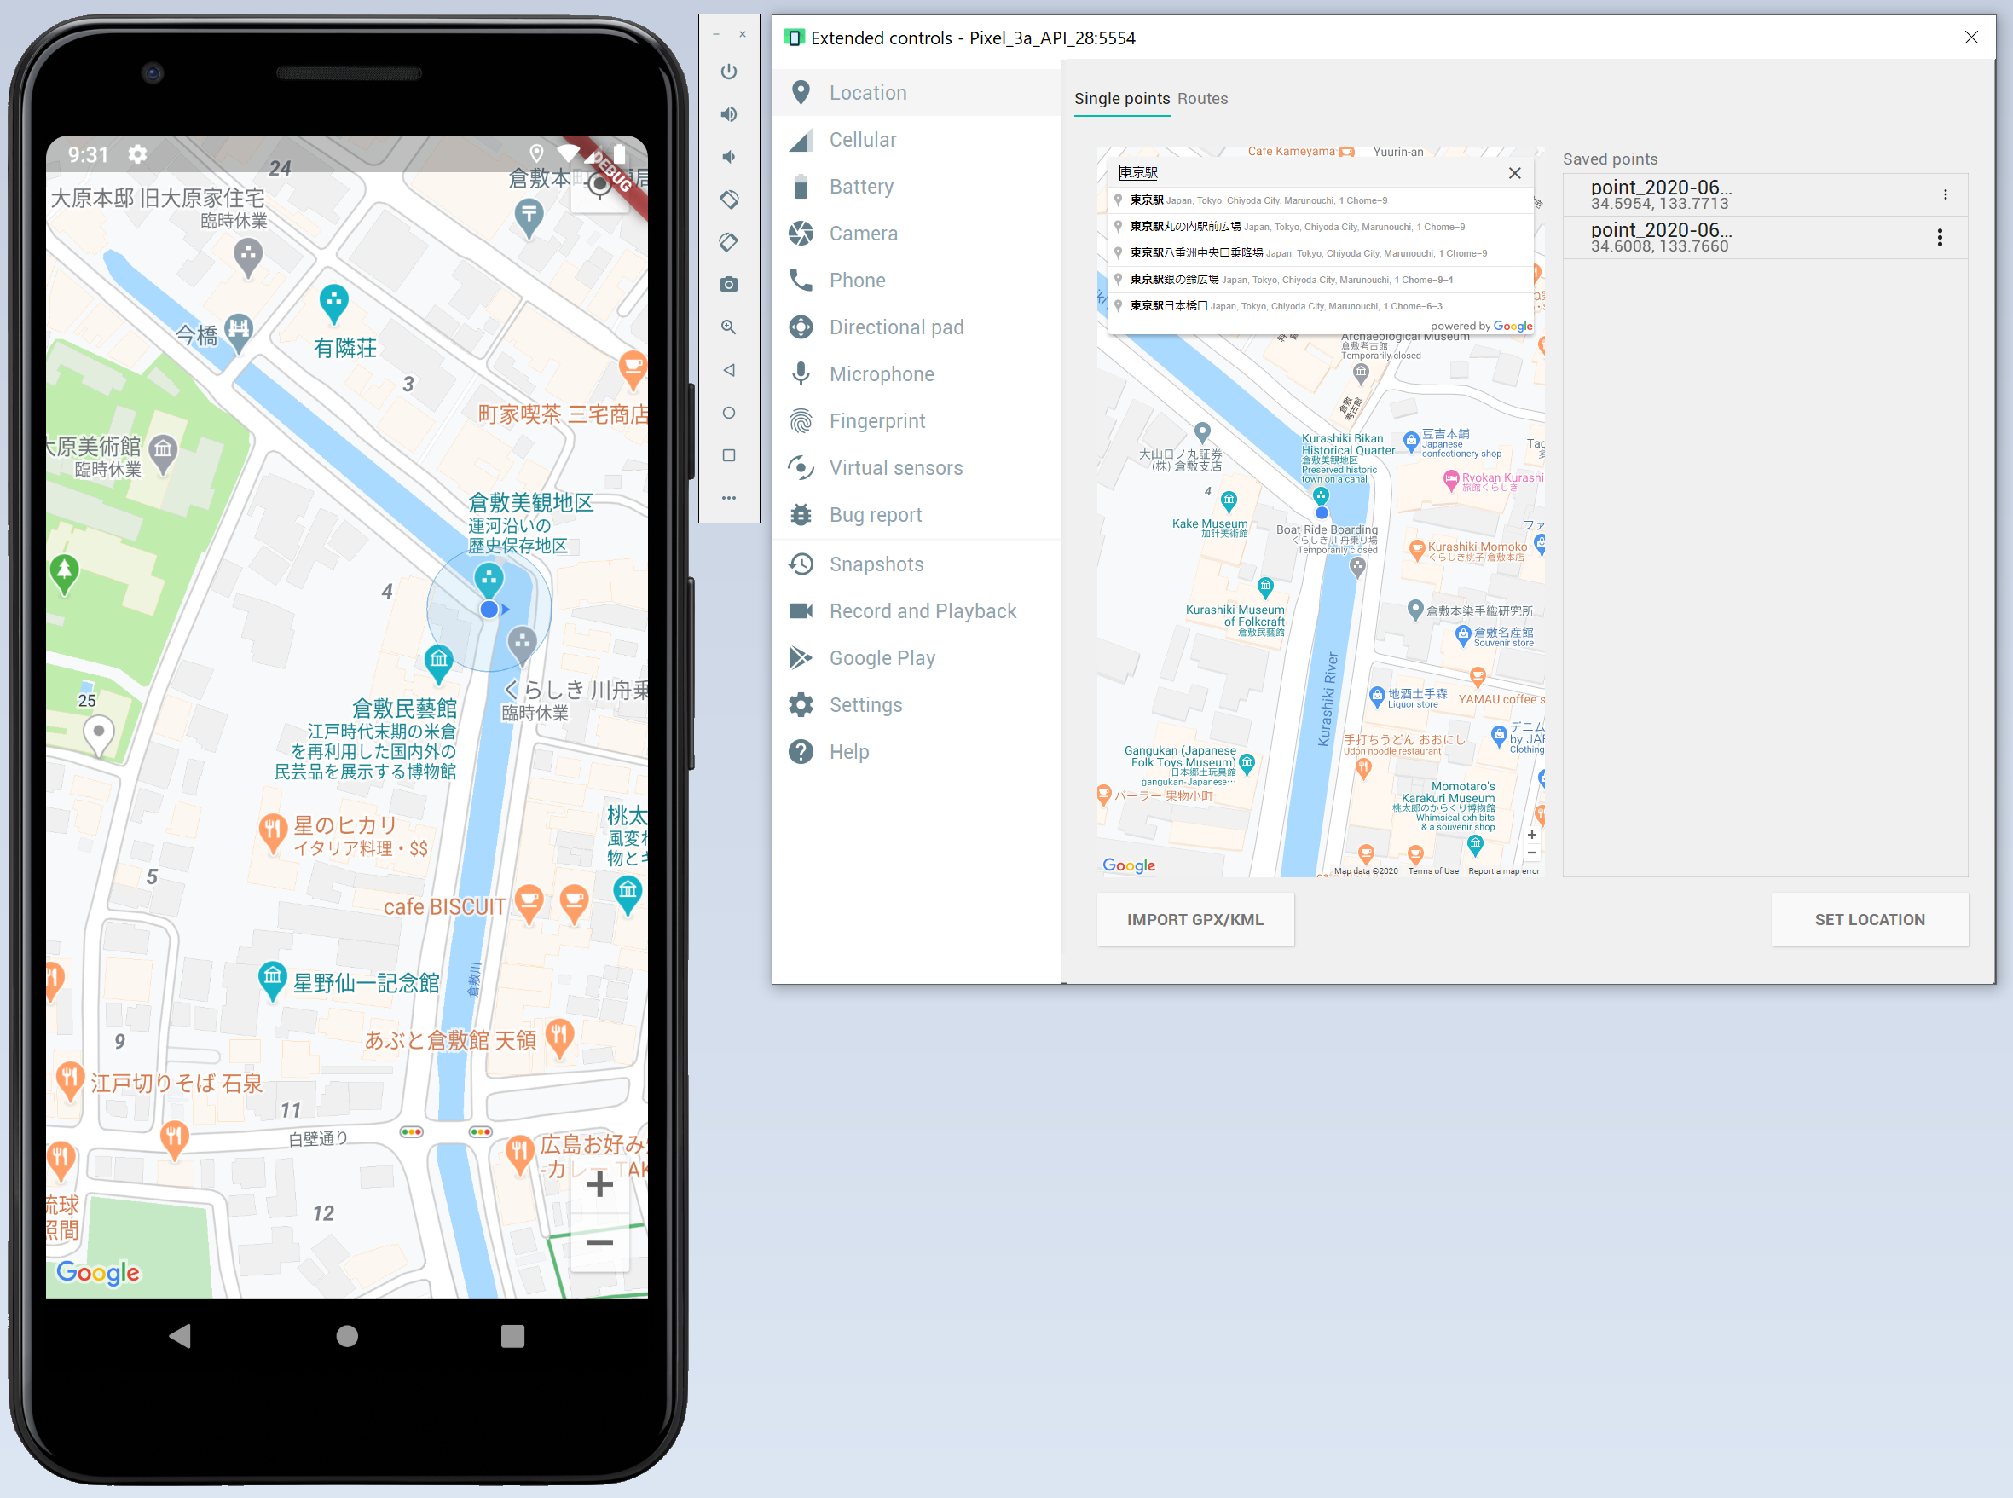Click the emulator volume down icon
This screenshot has height=1498, width=2013.
click(x=729, y=157)
